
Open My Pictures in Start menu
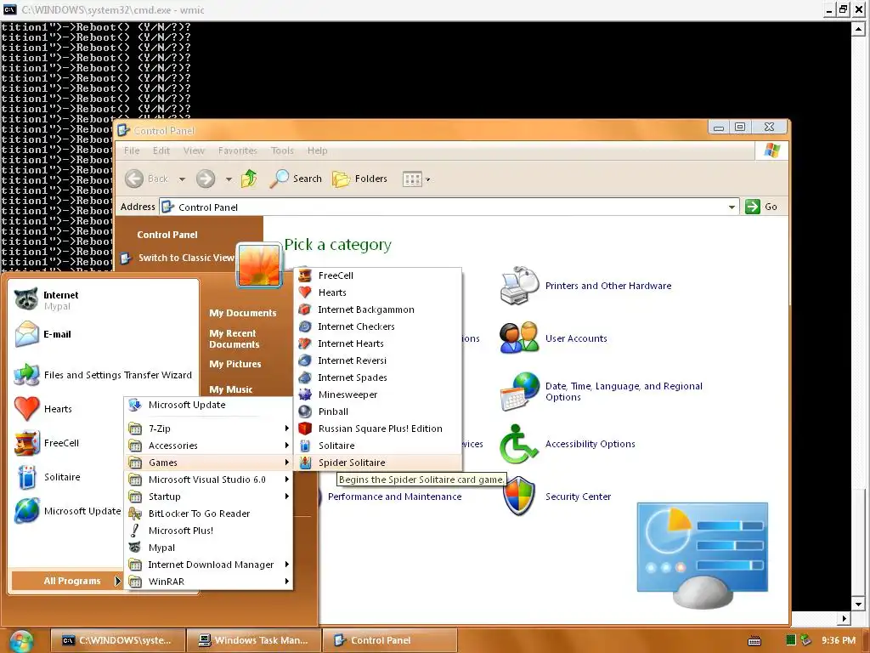tap(235, 364)
